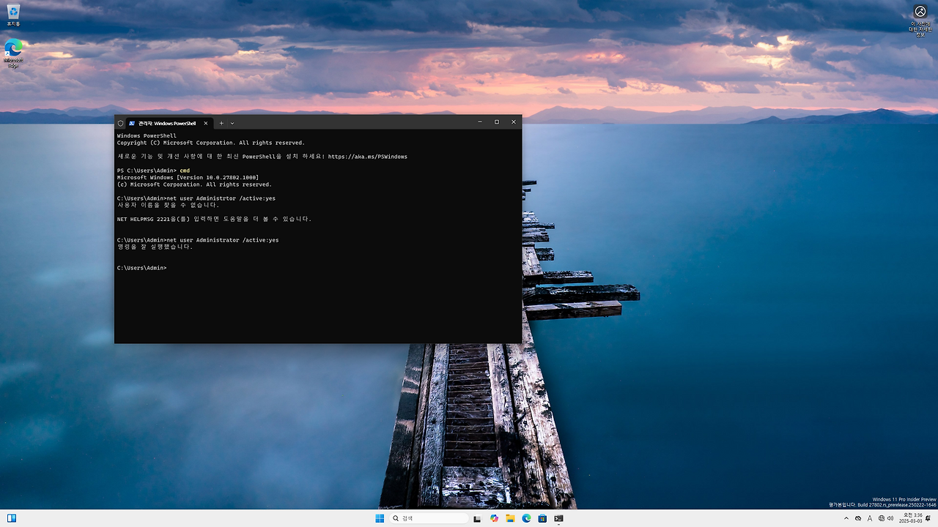This screenshot has width=938, height=527.
Task: Expand the terminal profile dropdown arrow
Action: coord(232,123)
